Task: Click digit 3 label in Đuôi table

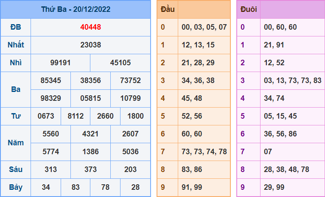Action: pos(243,80)
